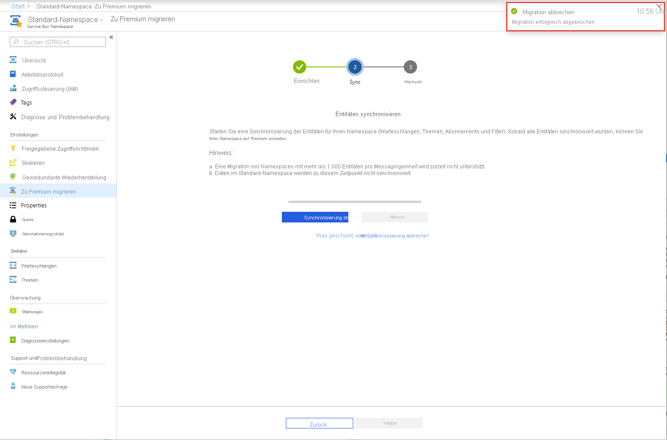Click the Themen topics icon
The height and width of the screenshot is (440, 667).
(13, 280)
